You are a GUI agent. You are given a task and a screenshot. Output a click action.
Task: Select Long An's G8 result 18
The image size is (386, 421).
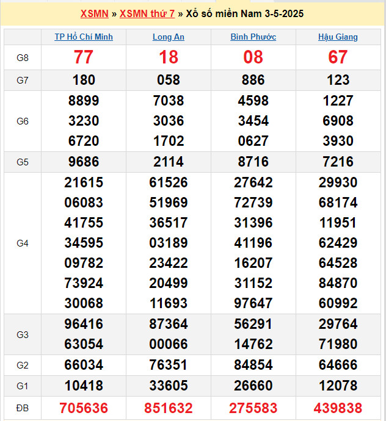(x=169, y=57)
